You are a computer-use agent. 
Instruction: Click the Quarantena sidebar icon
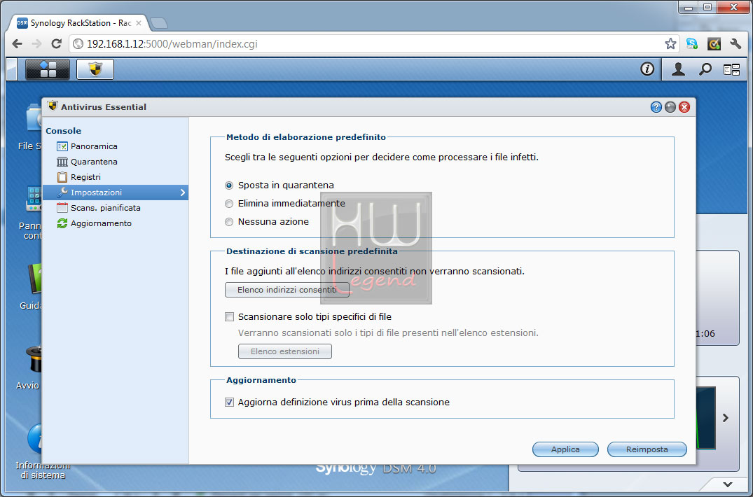click(x=62, y=162)
